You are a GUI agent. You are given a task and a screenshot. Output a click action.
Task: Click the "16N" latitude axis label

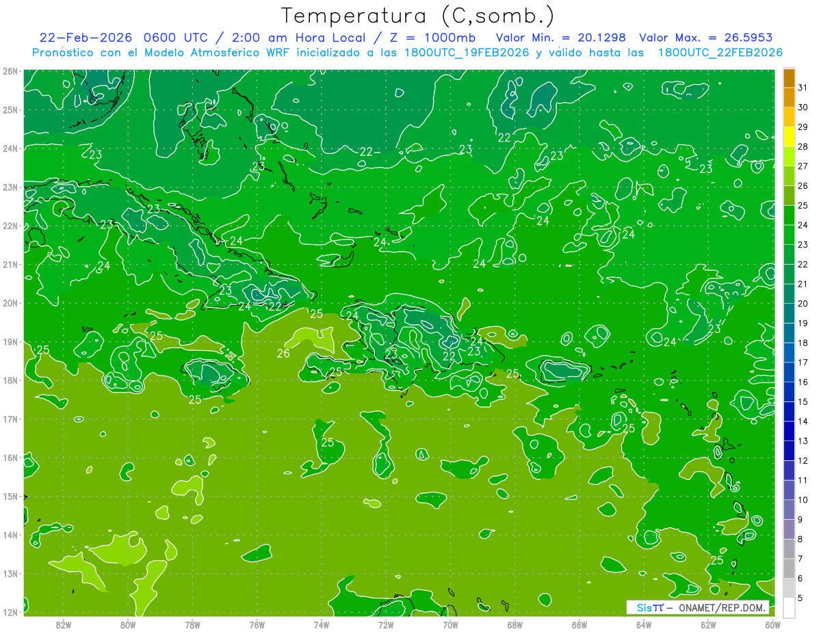click(10, 458)
